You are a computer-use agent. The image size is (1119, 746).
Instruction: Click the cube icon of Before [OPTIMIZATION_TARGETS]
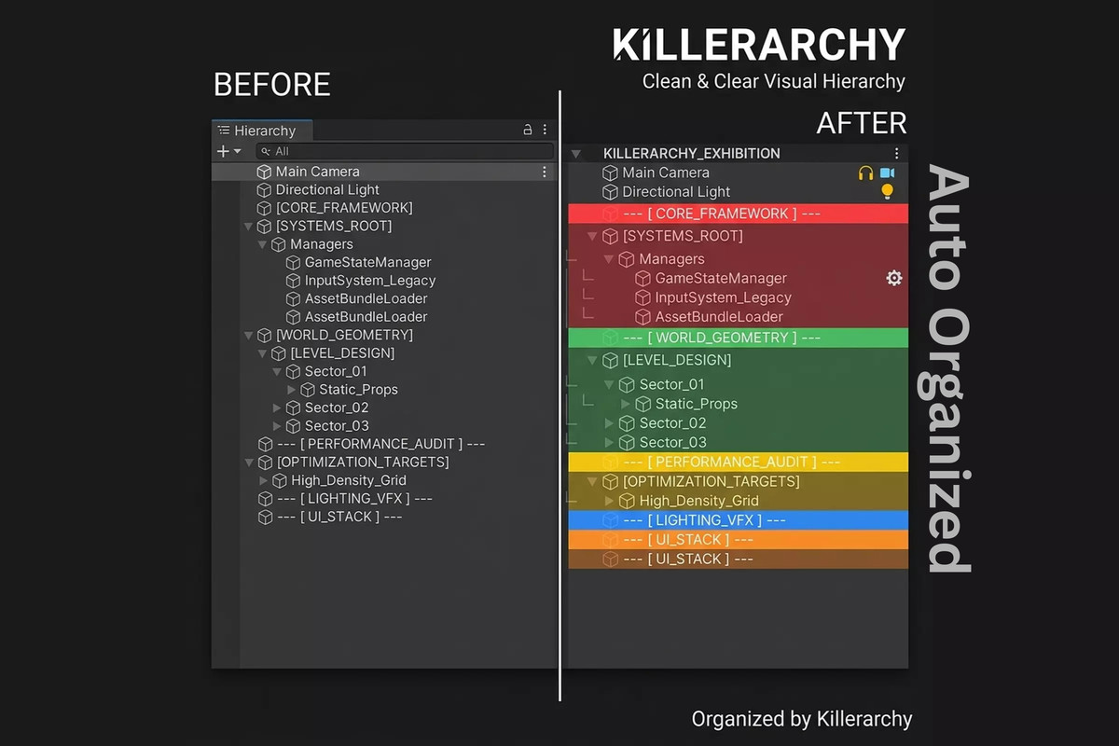pos(264,463)
